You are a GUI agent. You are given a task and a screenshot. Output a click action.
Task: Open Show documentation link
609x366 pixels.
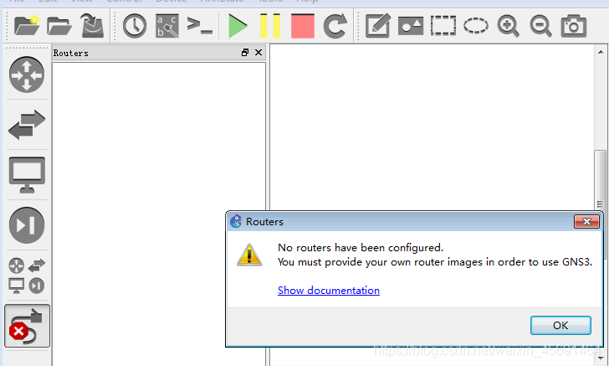coord(329,291)
